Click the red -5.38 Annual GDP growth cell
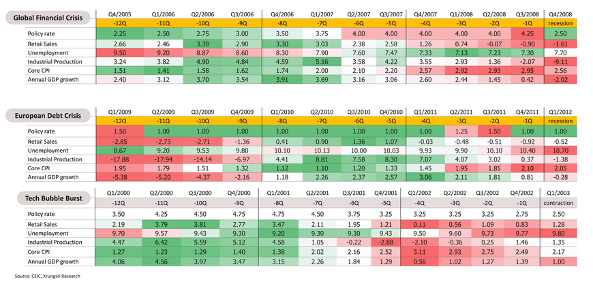The image size is (593, 282). 120,178
